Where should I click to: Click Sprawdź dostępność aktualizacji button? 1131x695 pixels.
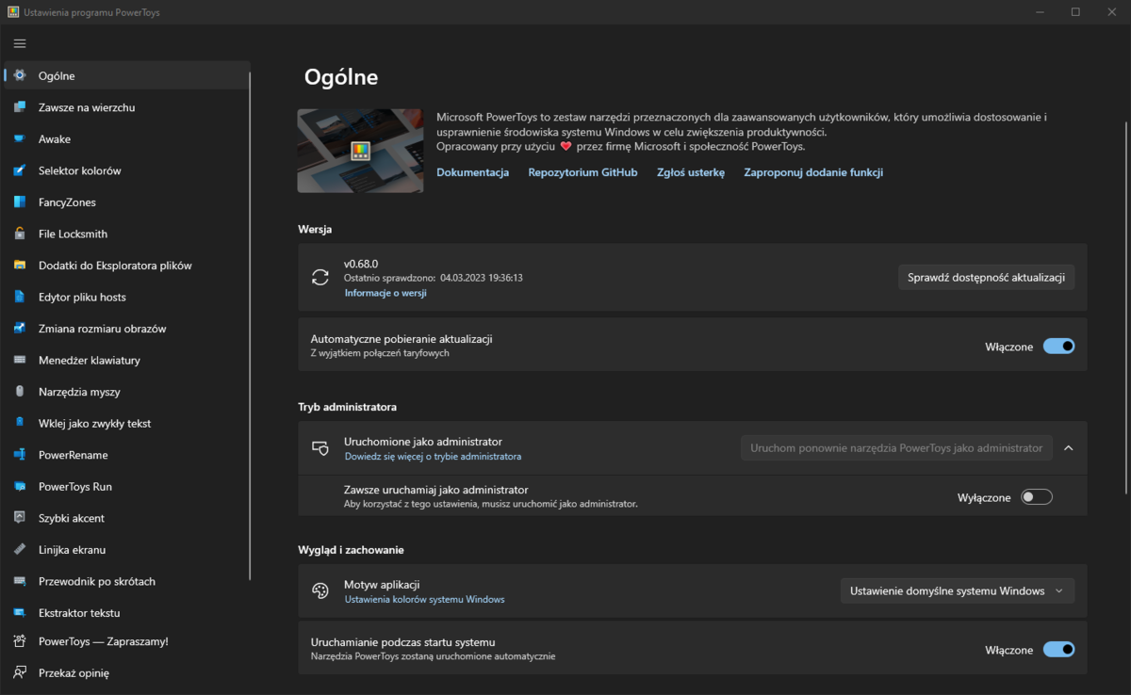[x=986, y=277]
